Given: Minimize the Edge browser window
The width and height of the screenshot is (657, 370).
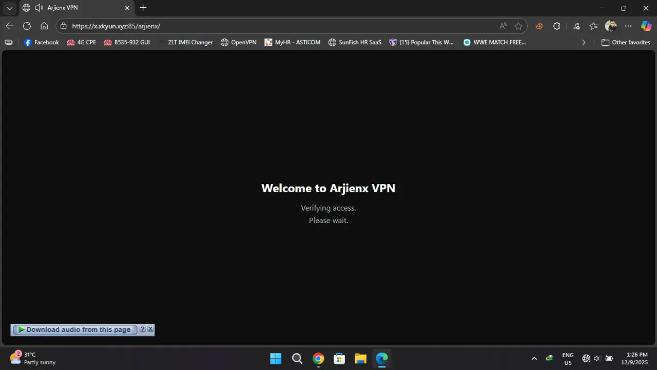Looking at the screenshot, I should click(602, 8).
